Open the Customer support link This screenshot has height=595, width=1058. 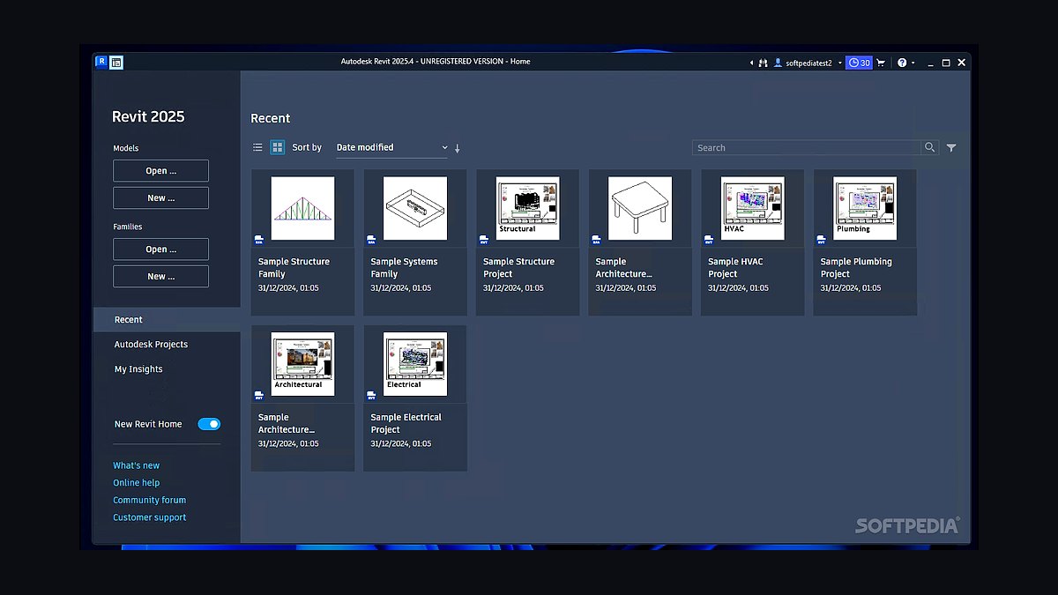(150, 517)
